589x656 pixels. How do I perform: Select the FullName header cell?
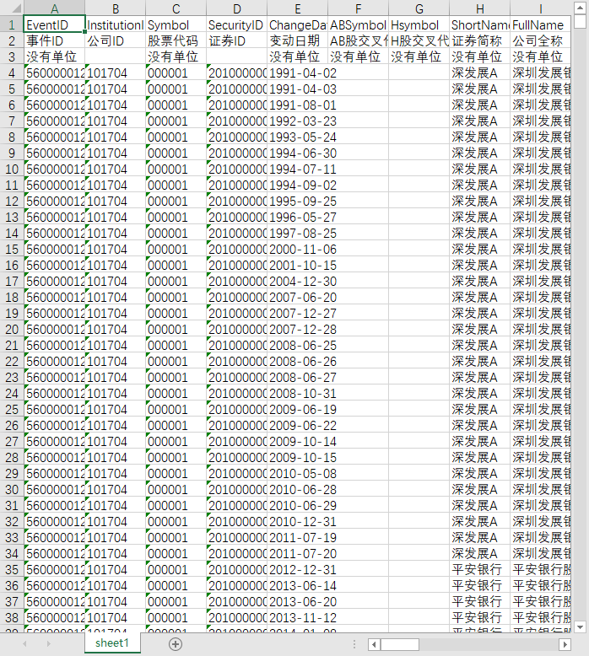[x=540, y=24]
